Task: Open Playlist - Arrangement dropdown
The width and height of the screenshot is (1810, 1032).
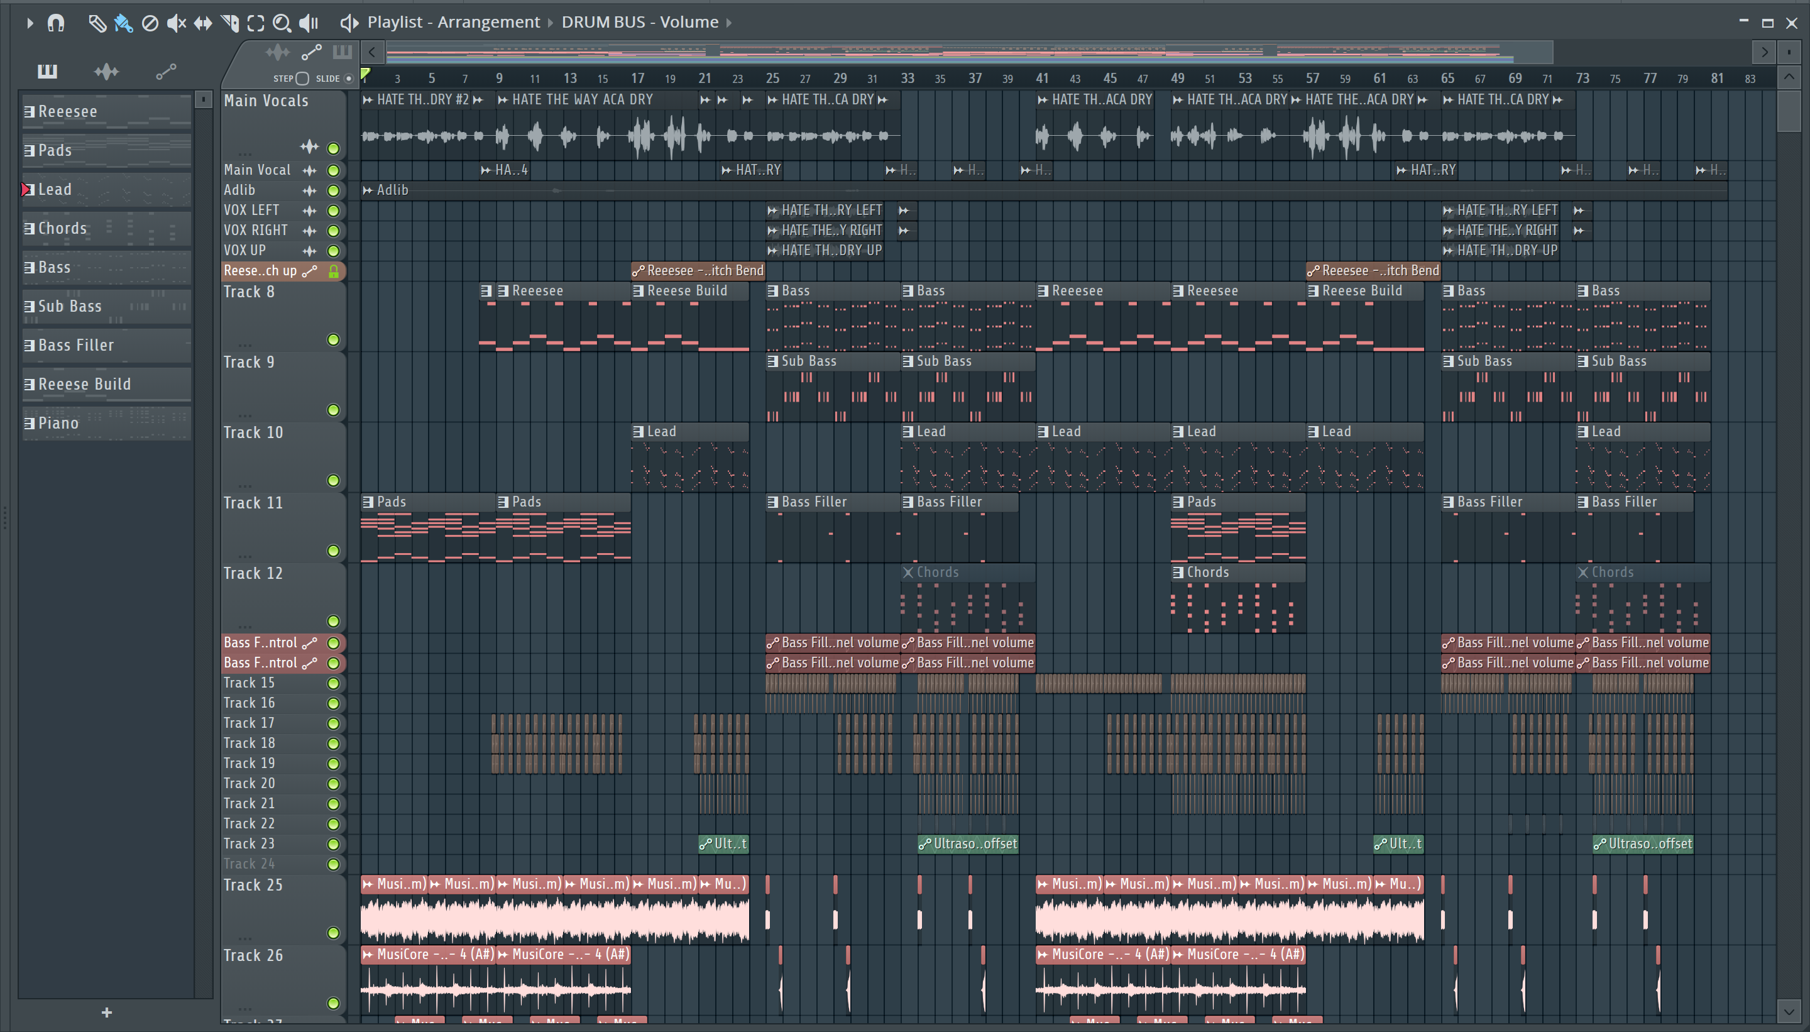Action: (x=454, y=23)
